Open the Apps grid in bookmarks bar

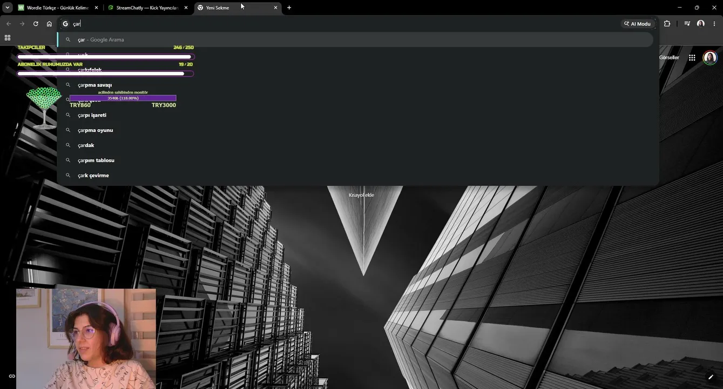pyautogui.click(x=8, y=38)
